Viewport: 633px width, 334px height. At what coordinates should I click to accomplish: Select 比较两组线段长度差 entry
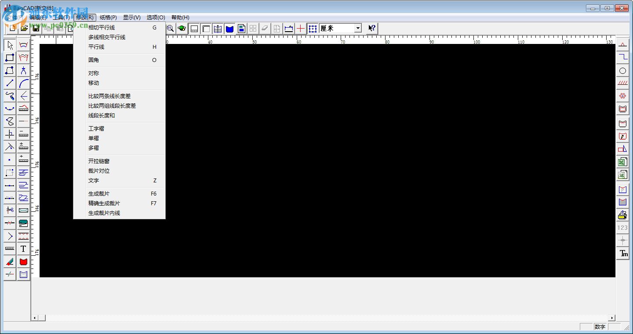click(119, 106)
